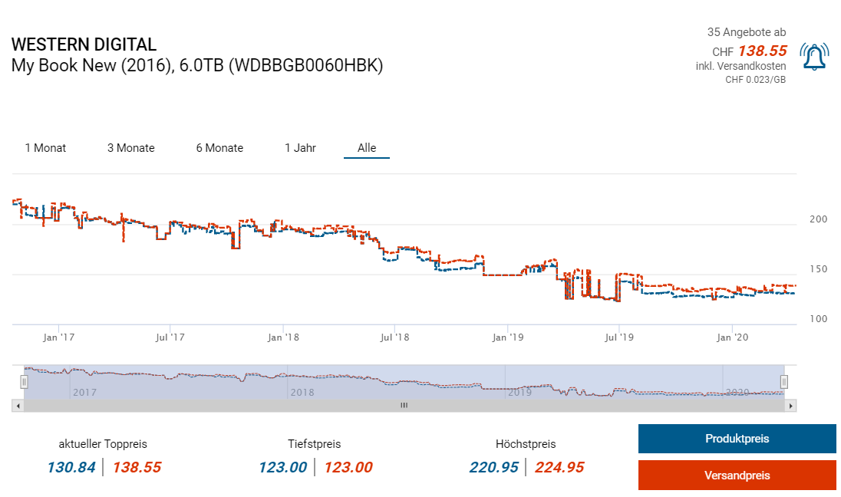Click the scrollbar thumb grip in the center
The image size is (841, 497).
[404, 405]
